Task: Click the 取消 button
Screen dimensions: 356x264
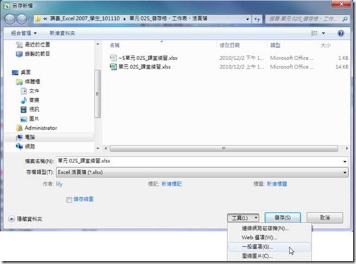Action: pyautogui.click(x=325, y=217)
